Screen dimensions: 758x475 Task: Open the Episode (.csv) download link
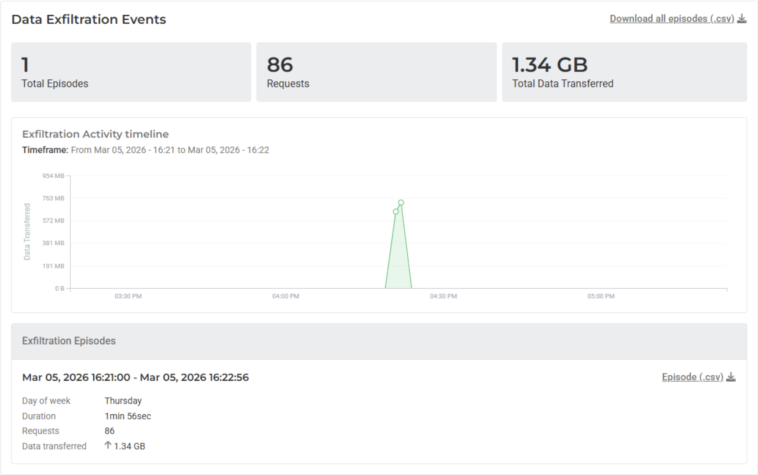[x=692, y=377]
